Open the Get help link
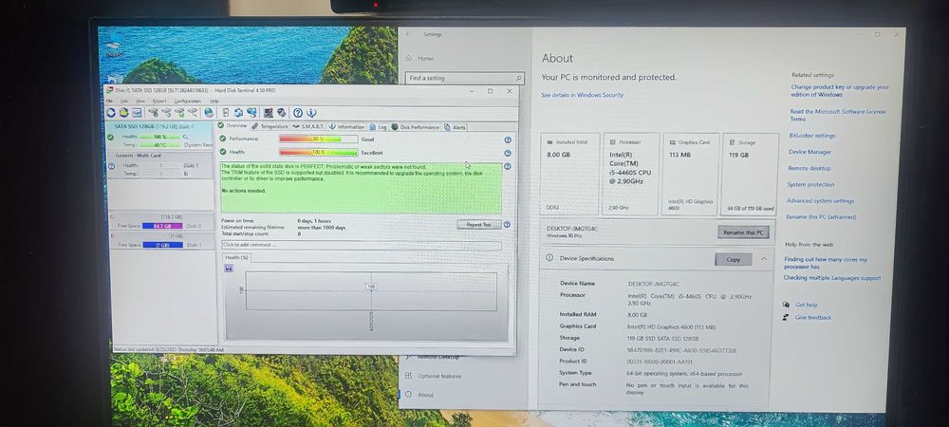The image size is (949, 427). tap(806, 305)
